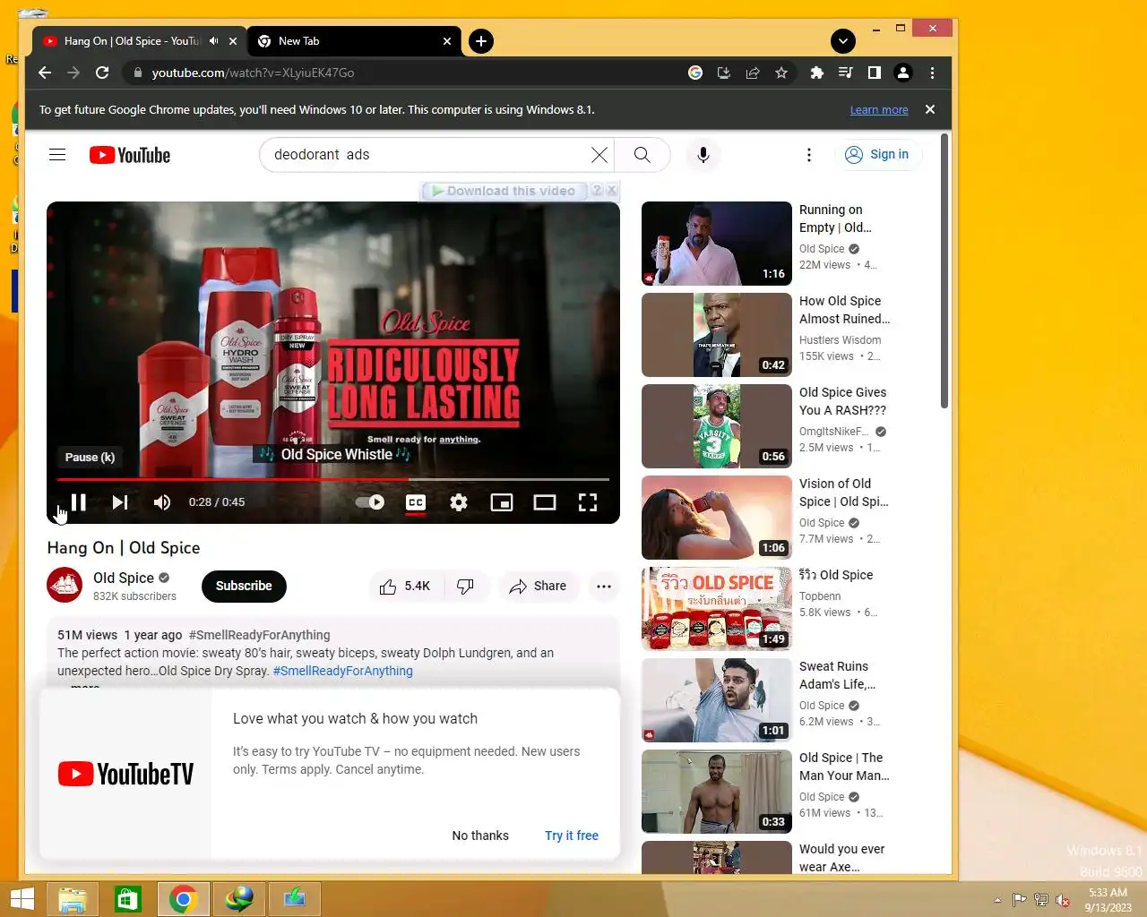Open #SmellReadyForAnything hashtag link in description
The image size is (1147, 917).
[x=342, y=671]
